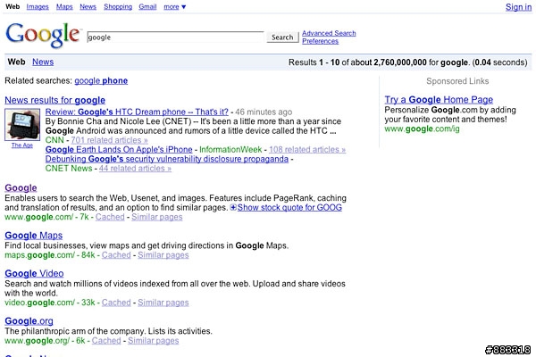
Task: Open Similar pages for video.google.com
Action: tap(163, 303)
